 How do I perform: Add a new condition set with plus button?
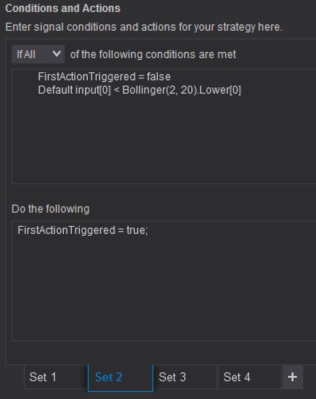click(293, 377)
